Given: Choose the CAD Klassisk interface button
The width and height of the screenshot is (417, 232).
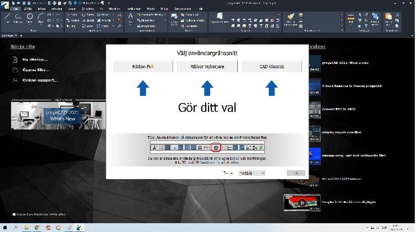Looking at the screenshot, I should pyautogui.click(x=272, y=67).
